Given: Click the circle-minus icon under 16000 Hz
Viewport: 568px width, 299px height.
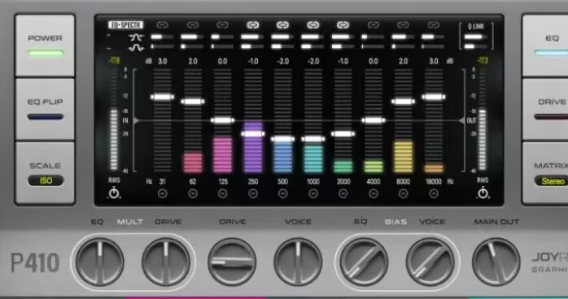Looking at the screenshot, I should point(434,194).
